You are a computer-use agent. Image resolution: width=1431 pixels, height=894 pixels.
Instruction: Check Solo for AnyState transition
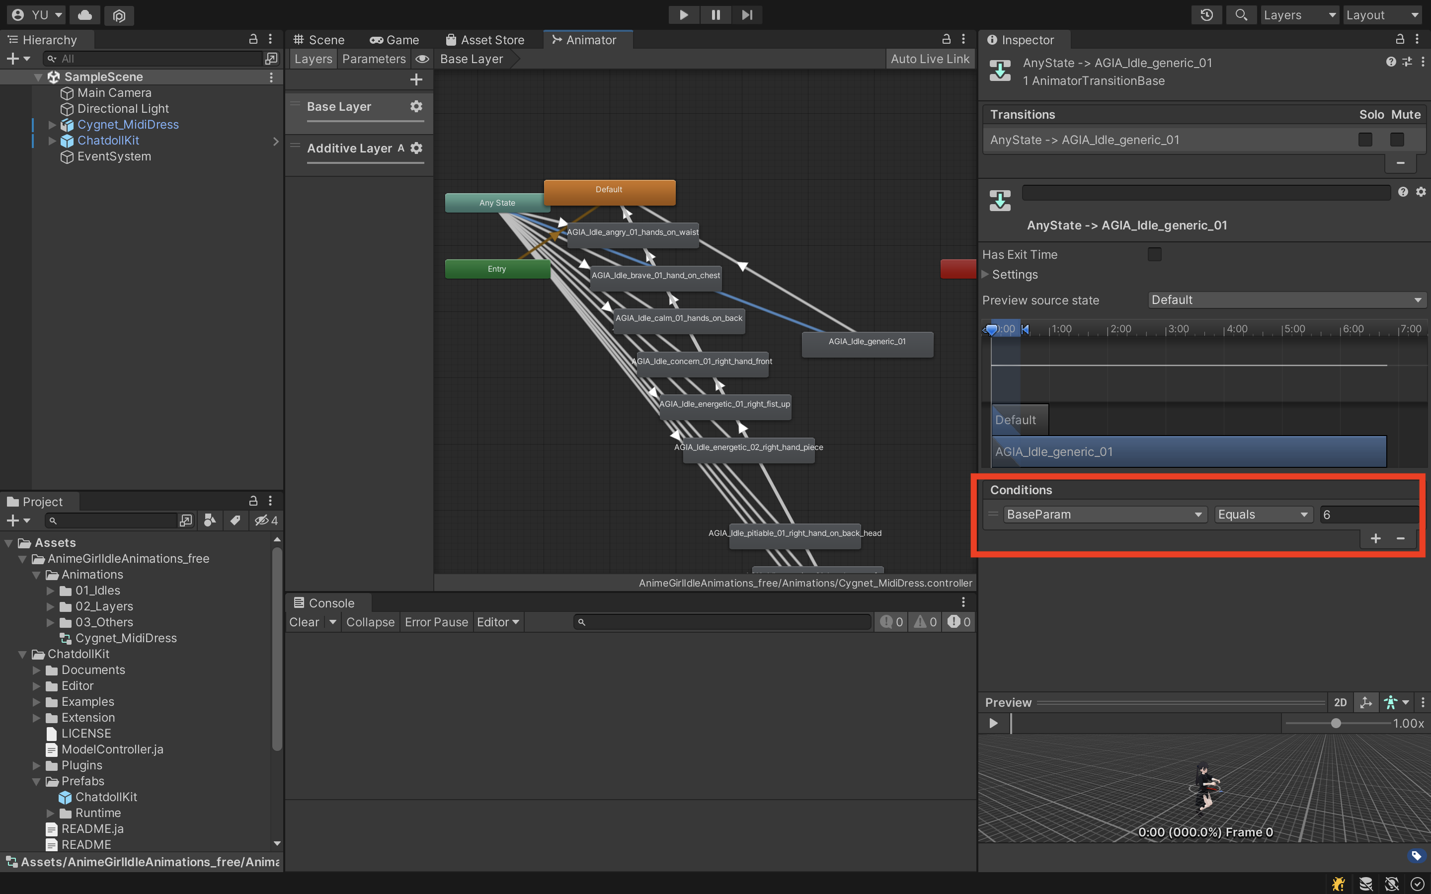tap(1365, 140)
